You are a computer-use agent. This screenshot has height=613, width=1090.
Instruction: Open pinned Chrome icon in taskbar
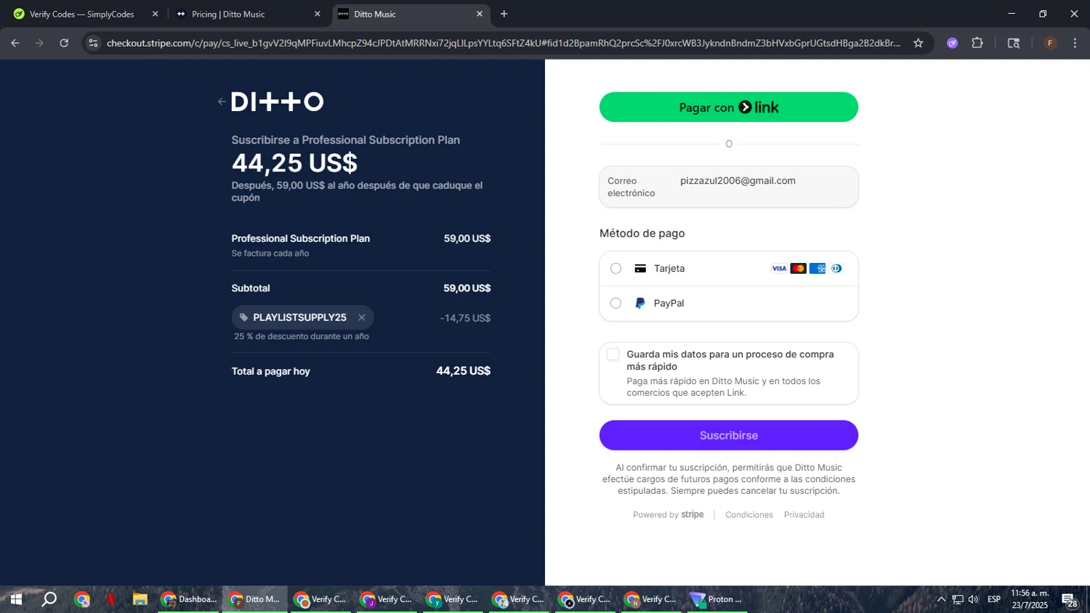point(81,599)
